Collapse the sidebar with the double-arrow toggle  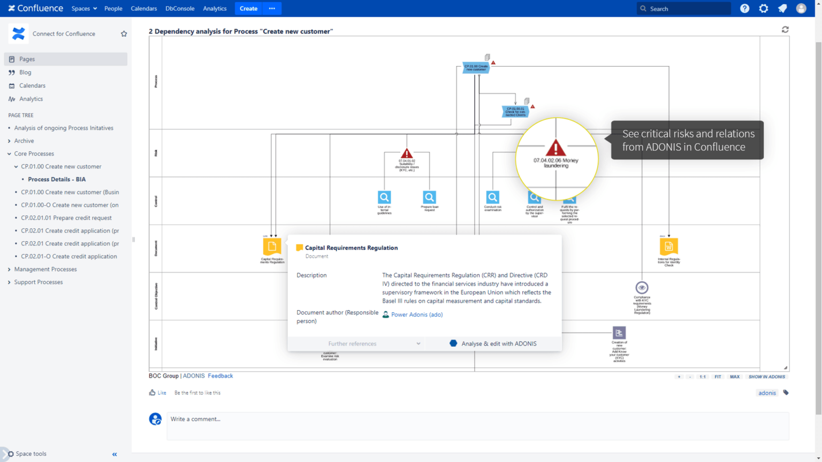114,454
